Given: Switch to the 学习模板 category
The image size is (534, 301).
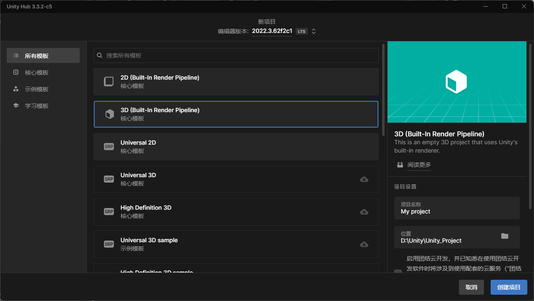Looking at the screenshot, I should (43, 105).
